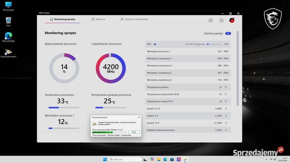Screen dimensions: 290x163
Task: Open the Windows Start menu
Action: (x=105, y=159)
